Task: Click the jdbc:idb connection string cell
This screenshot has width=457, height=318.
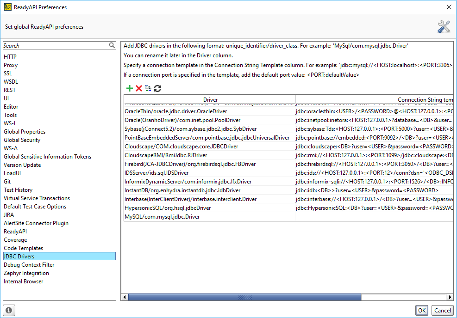Action: tap(374, 190)
